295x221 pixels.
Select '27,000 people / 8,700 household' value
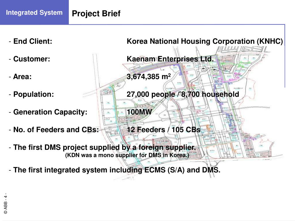183,94
